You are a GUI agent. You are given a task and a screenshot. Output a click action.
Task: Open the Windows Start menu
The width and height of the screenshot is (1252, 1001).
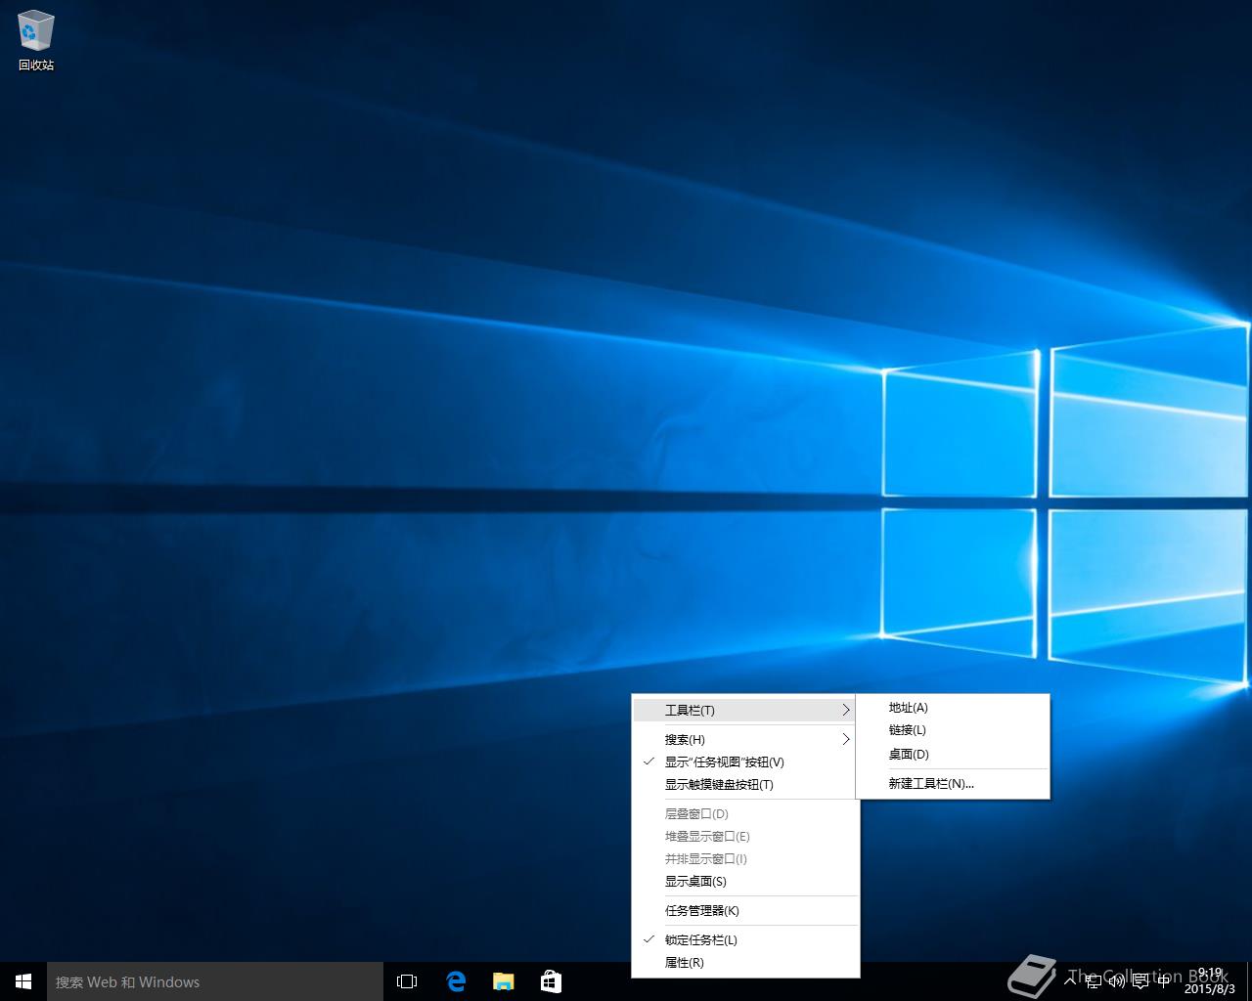pos(23,981)
